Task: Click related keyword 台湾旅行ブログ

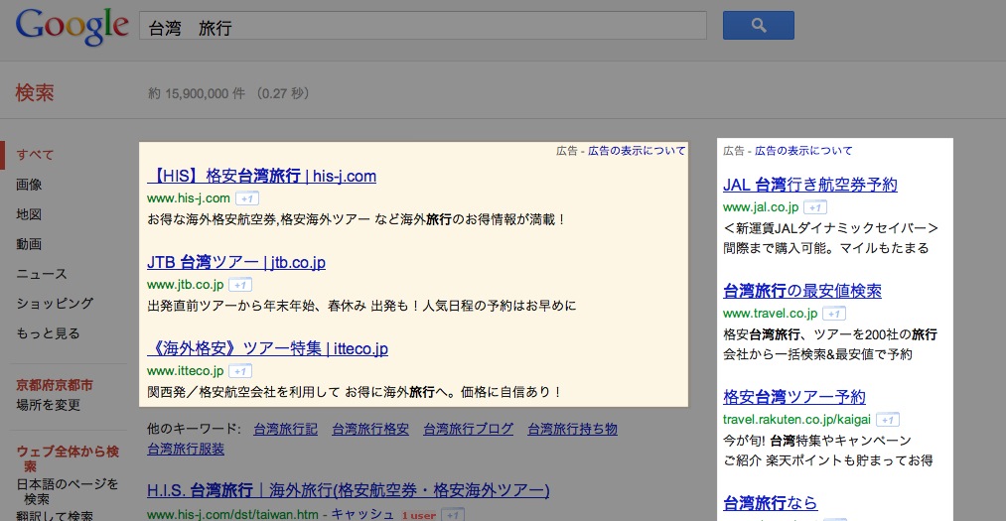Action: coord(469,429)
